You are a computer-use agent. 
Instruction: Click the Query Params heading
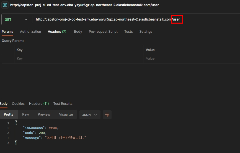pos(13,41)
